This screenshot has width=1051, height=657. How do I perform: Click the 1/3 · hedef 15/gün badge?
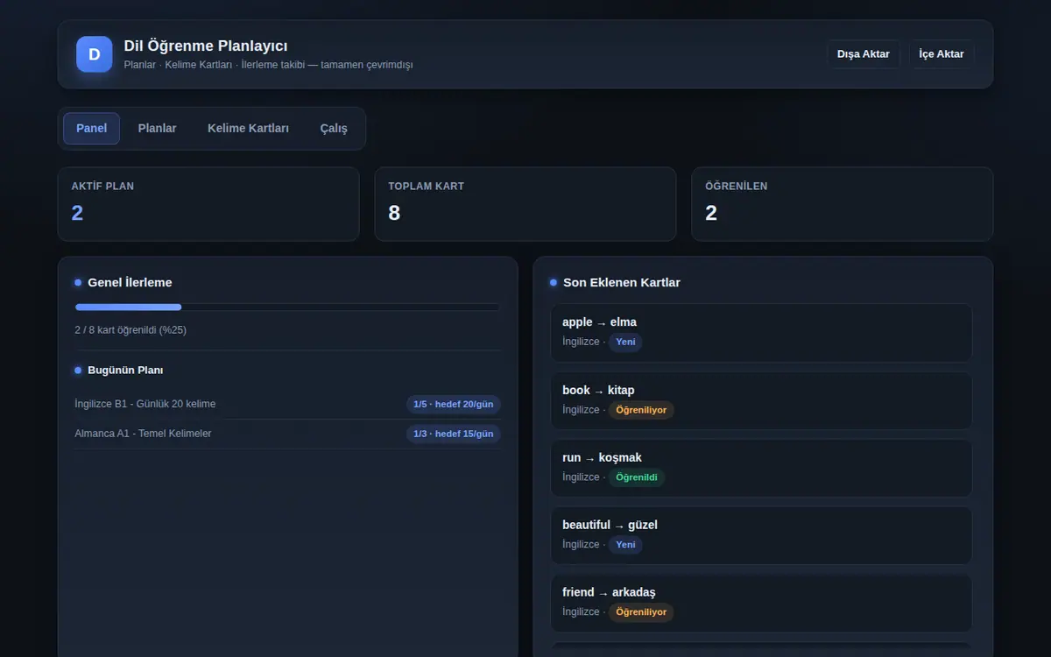[453, 434]
